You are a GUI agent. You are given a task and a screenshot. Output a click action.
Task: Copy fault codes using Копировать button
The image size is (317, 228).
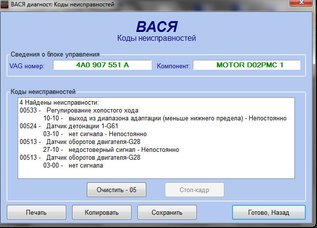pos(102,212)
